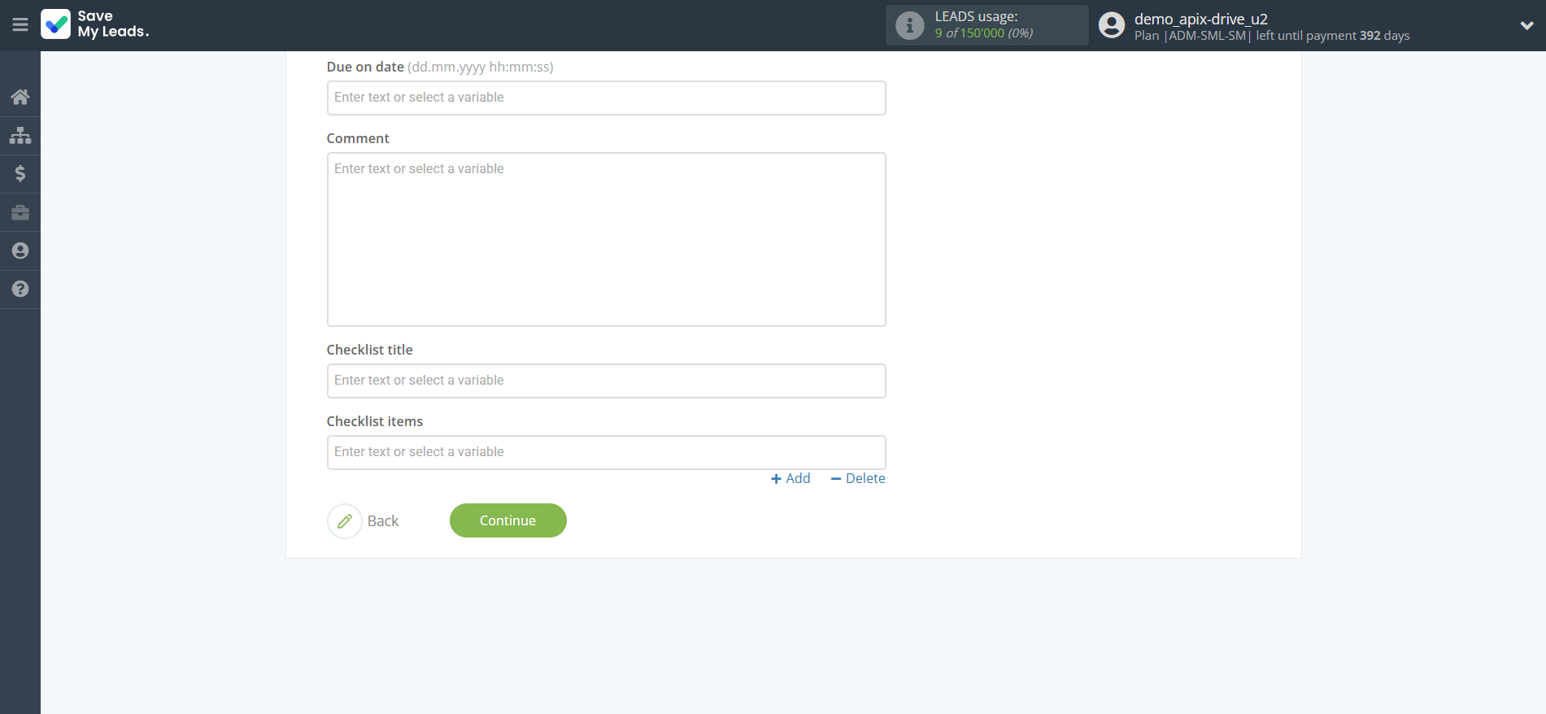This screenshot has width=1546, height=714.
Task: Click the user avatar icon in the header
Action: click(x=1111, y=25)
